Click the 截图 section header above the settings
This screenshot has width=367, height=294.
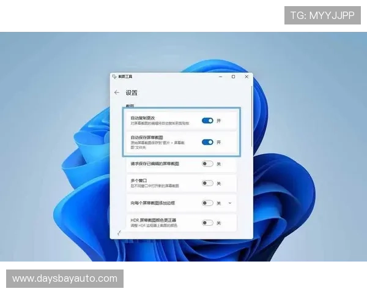[x=130, y=106]
